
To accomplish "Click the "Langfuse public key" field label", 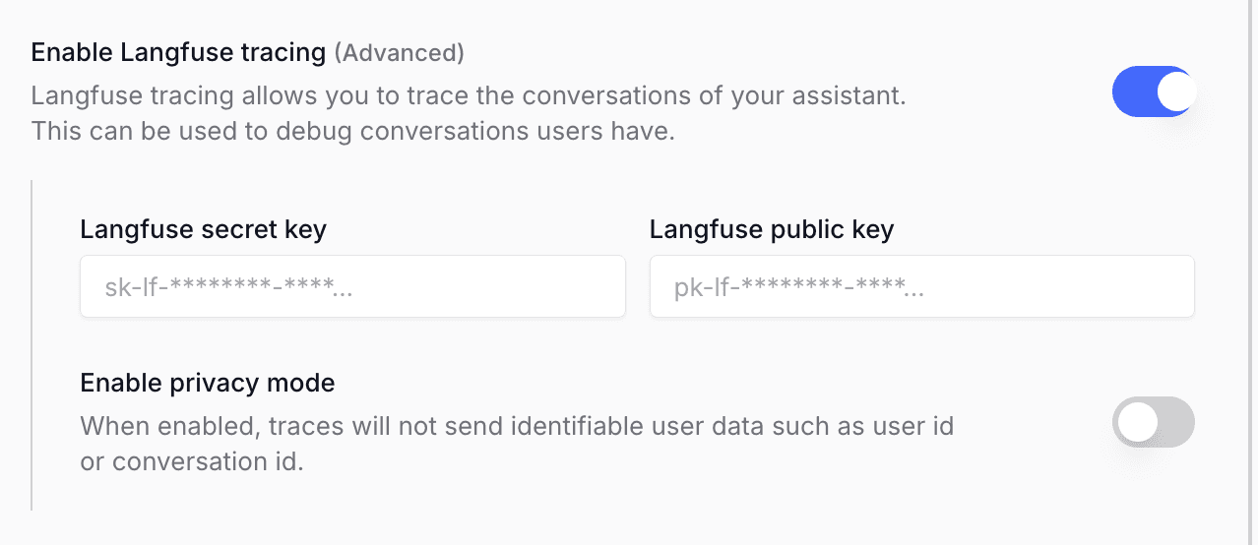I will (x=772, y=230).
